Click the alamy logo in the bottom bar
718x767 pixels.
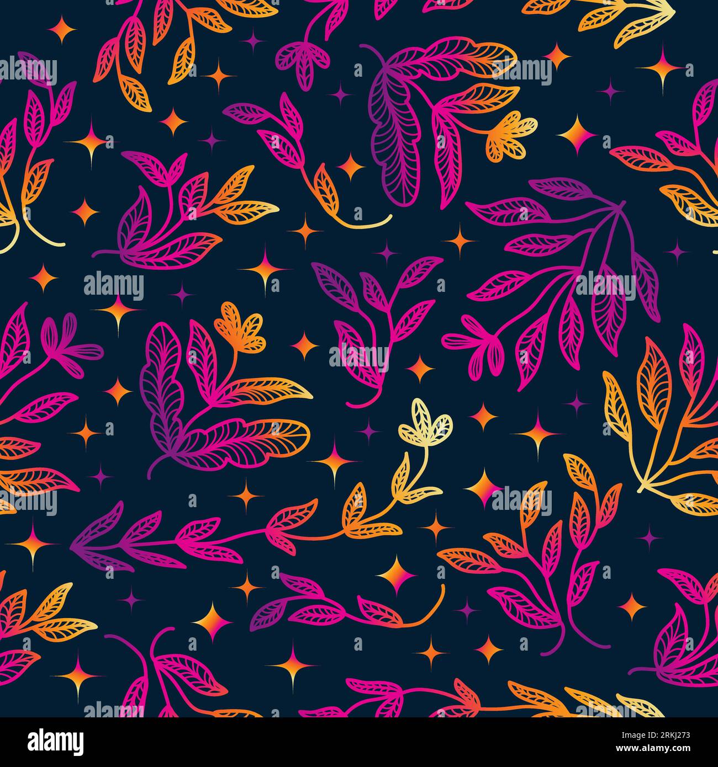[56, 741]
